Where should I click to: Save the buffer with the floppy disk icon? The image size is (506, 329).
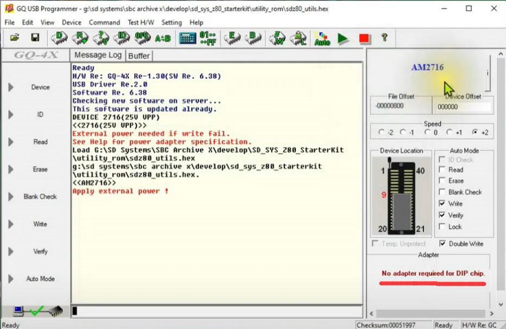(x=35, y=38)
